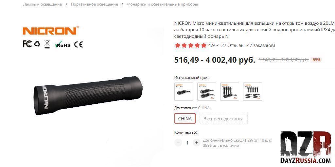Screen dimensions: 335x167
Task: Click the DZR DayZRussia watermark logo
Action: pos(306,147)
